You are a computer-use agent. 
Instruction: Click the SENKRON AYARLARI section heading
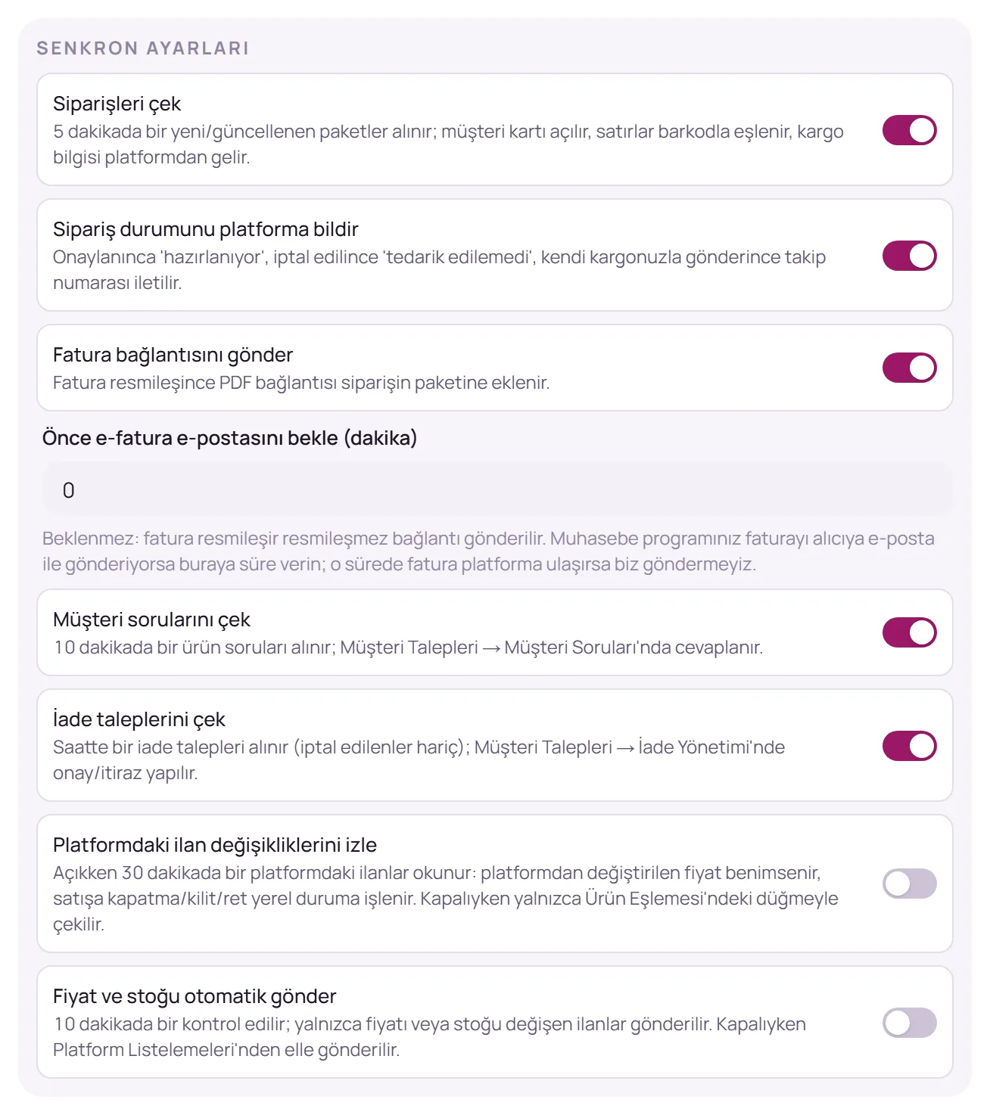143,48
